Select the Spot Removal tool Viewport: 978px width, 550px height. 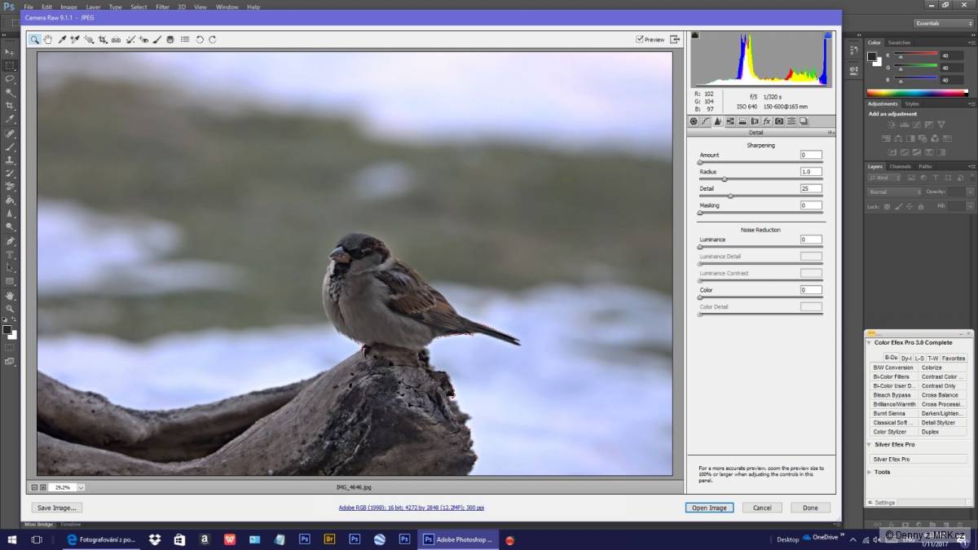tap(130, 39)
